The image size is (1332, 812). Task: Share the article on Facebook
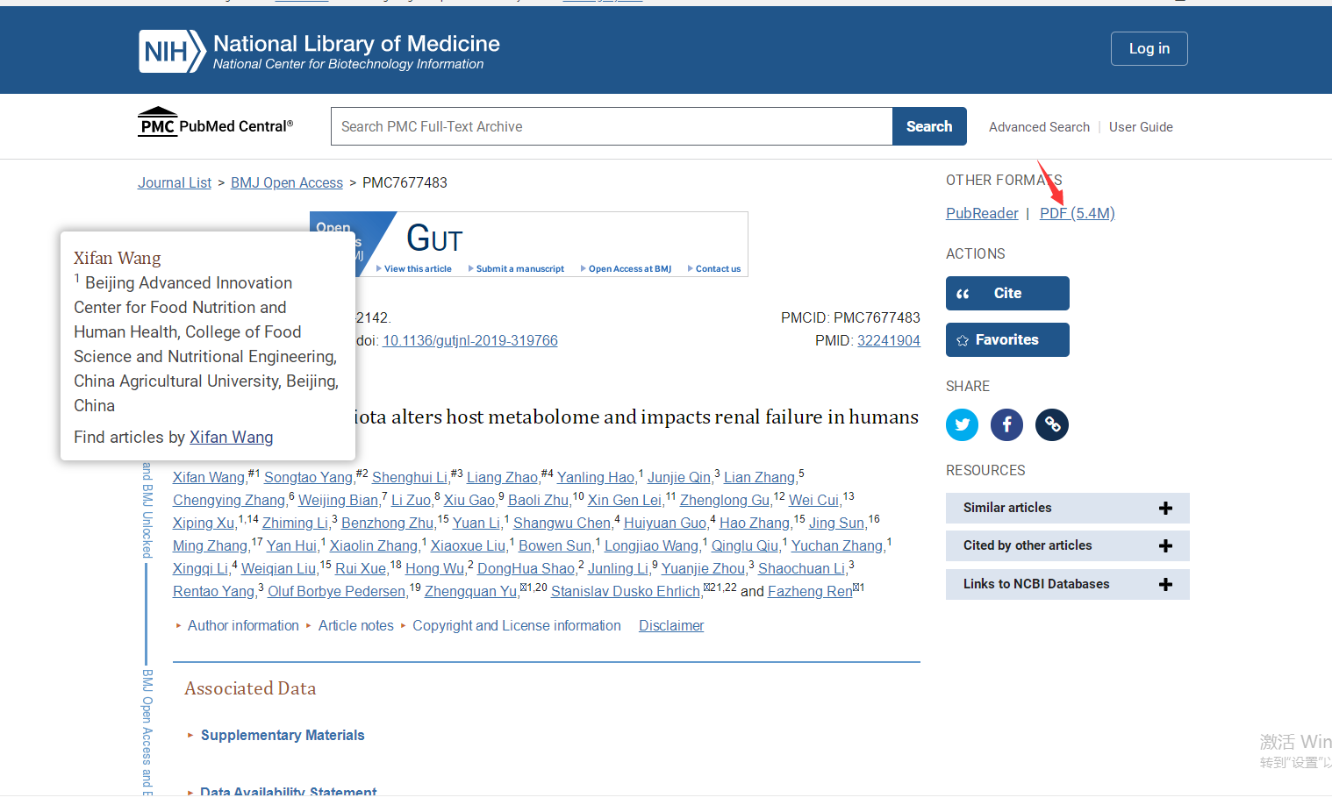click(x=1006, y=424)
